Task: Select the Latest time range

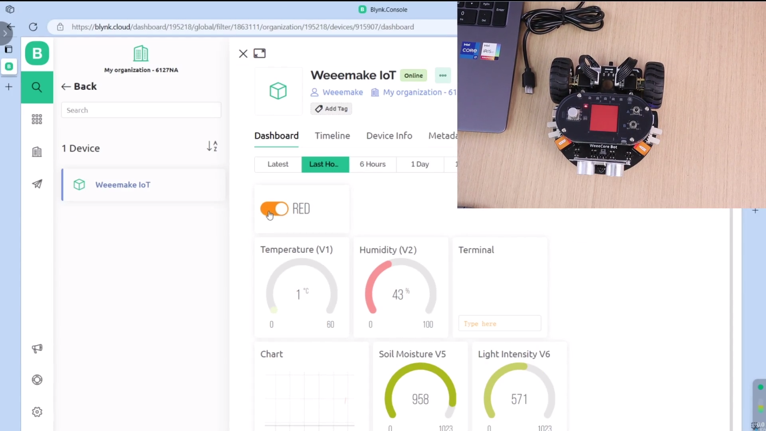Action: click(x=278, y=164)
